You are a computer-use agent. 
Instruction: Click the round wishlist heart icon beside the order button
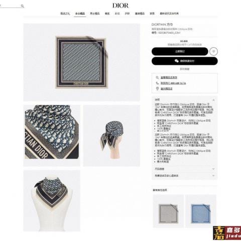click(x=213, y=51)
